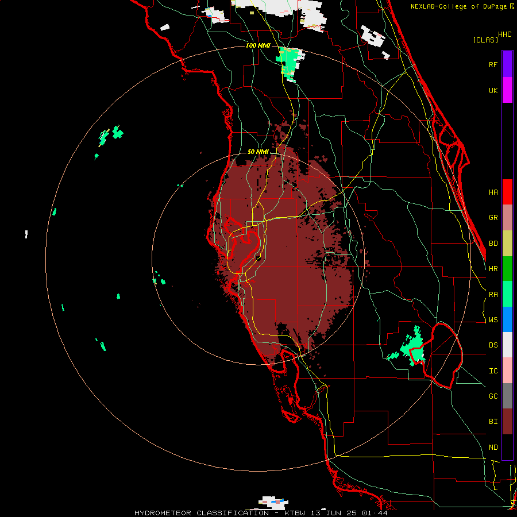
Task: Click 'HYDROMETEOR CLASSIFICATION' title text
Action: coord(202,513)
